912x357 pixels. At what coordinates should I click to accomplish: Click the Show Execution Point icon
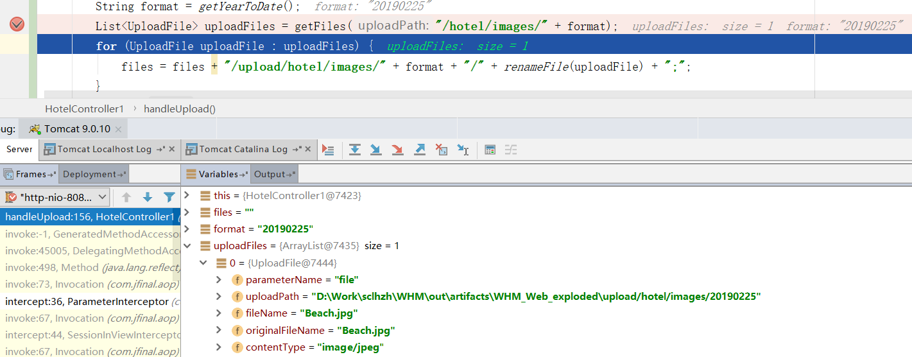[x=328, y=150]
